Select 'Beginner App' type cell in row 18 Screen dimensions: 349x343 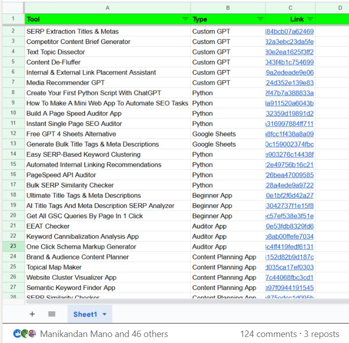[x=228, y=195]
